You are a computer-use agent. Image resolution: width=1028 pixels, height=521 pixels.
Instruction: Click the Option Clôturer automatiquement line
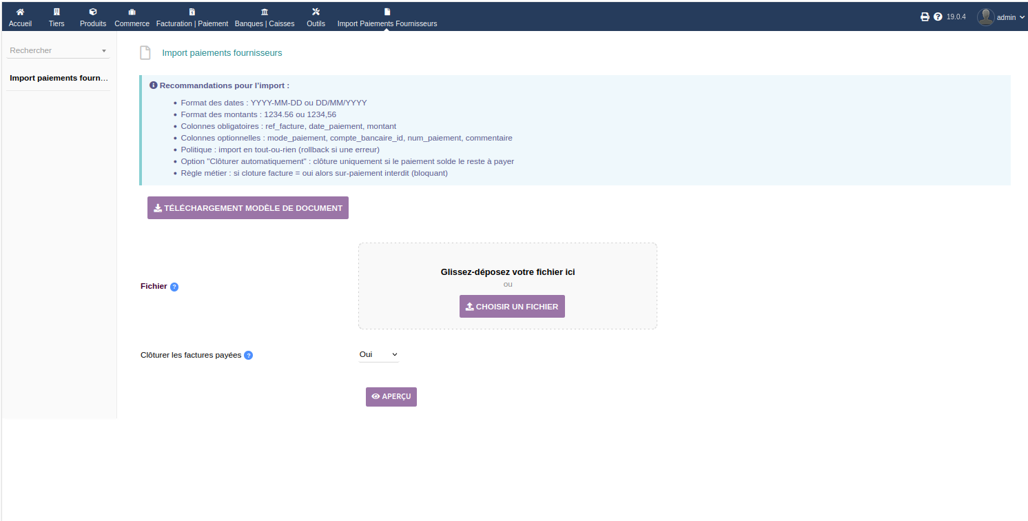click(x=348, y=161)
